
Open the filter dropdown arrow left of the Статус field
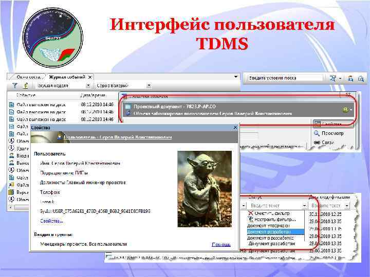coord(243,206)
